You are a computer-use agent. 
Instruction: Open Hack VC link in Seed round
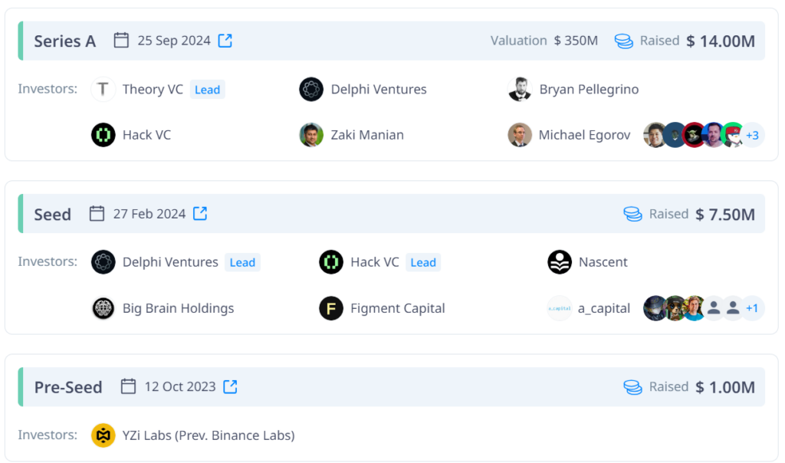pos(374,262)
